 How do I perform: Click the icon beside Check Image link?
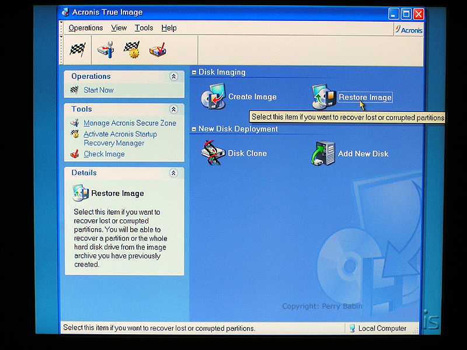75,154
